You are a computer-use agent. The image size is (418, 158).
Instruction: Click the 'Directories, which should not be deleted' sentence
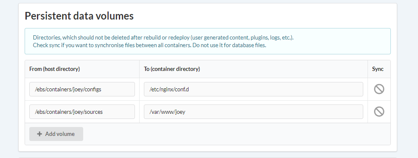pos(163,37)
